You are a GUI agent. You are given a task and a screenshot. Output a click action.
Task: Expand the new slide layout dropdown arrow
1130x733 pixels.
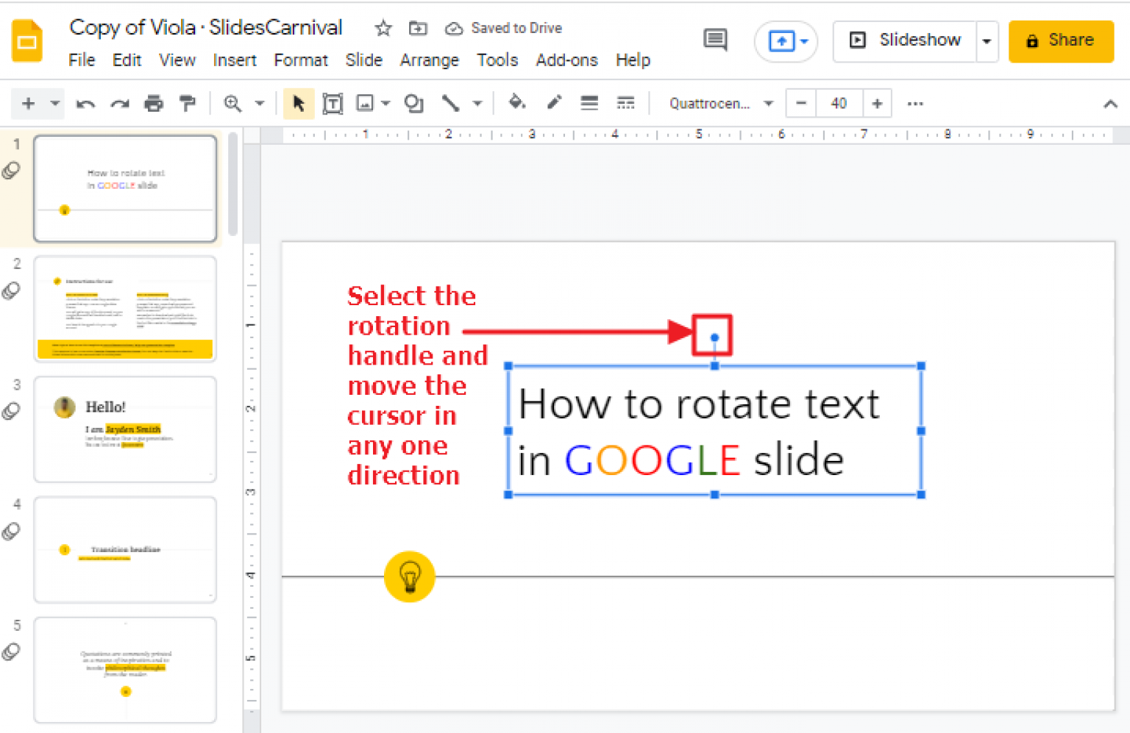55,104
